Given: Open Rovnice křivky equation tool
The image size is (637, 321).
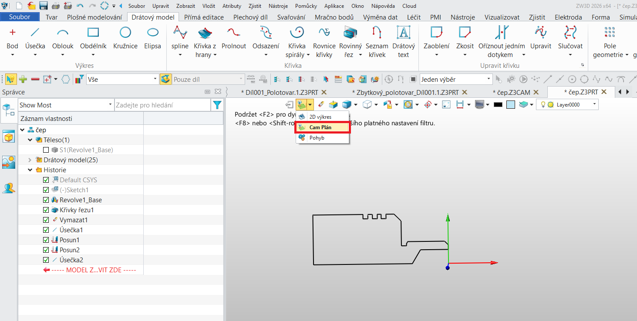Looking at the screenshot, I should click(324, 42).
